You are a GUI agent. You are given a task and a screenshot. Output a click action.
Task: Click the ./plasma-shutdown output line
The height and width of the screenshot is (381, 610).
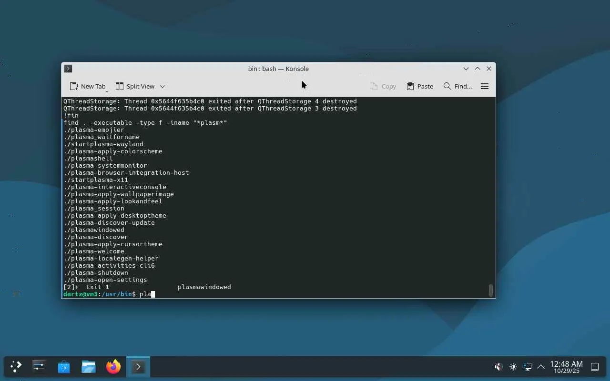[96, 273]
